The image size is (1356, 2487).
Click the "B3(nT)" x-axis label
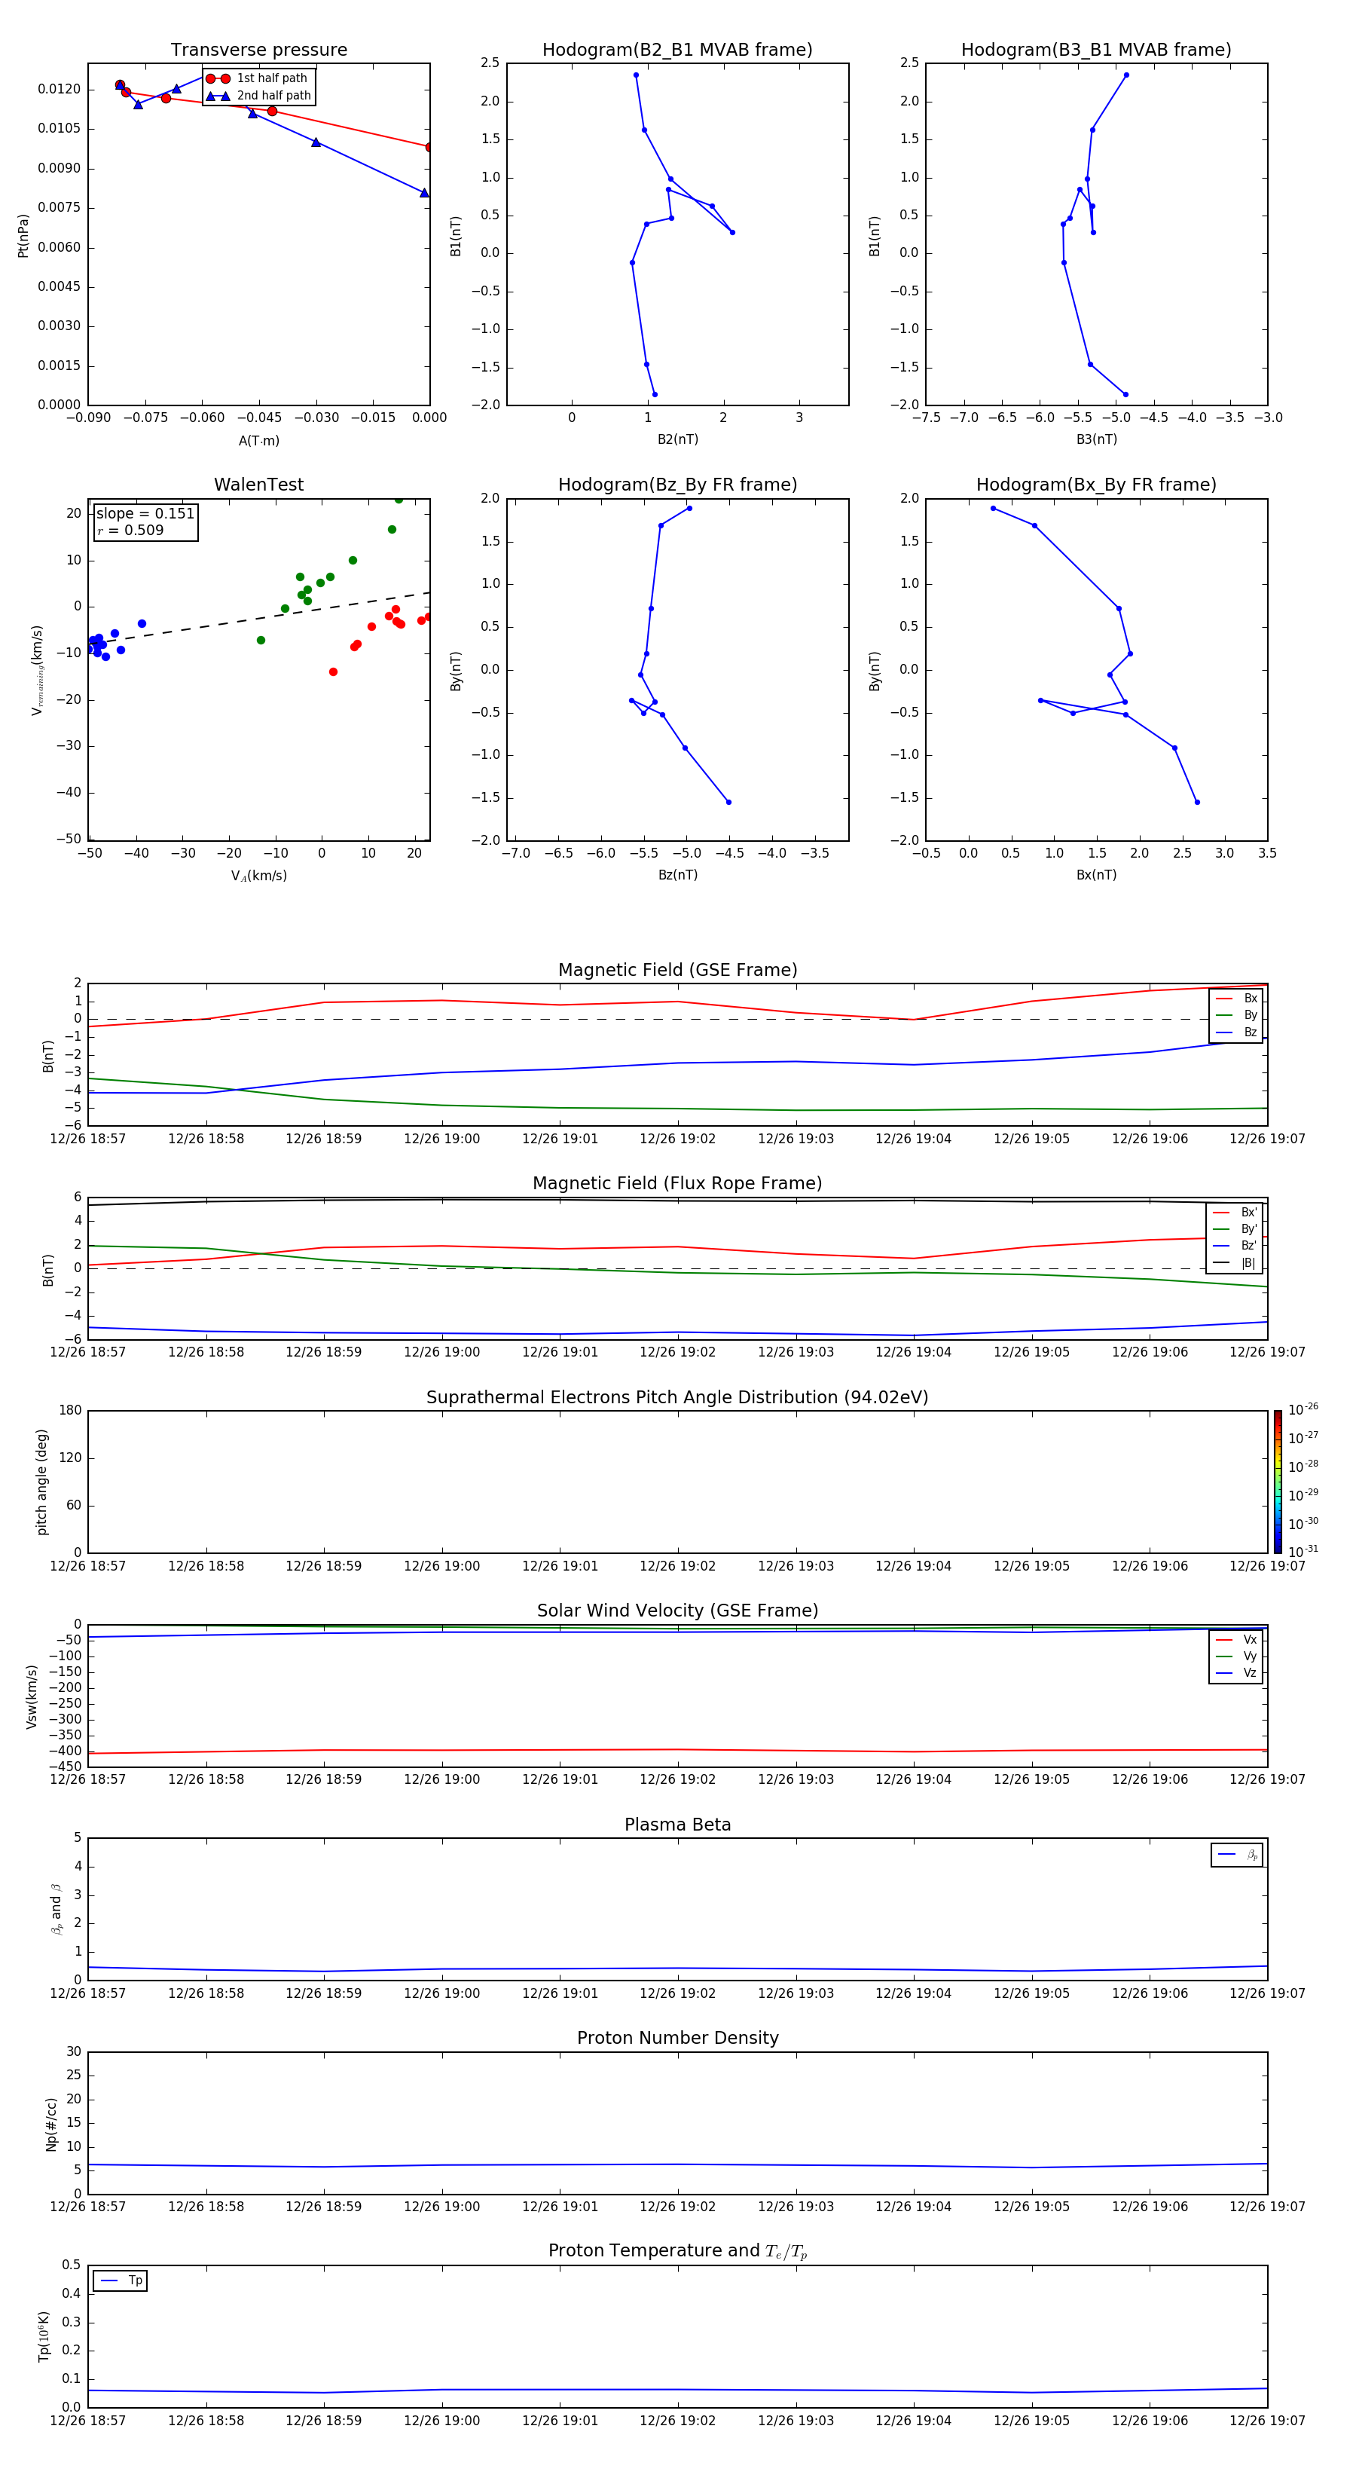tap(1096, 439)
